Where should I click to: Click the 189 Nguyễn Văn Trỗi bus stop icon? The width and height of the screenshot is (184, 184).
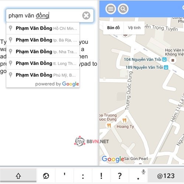coord(166,67)
